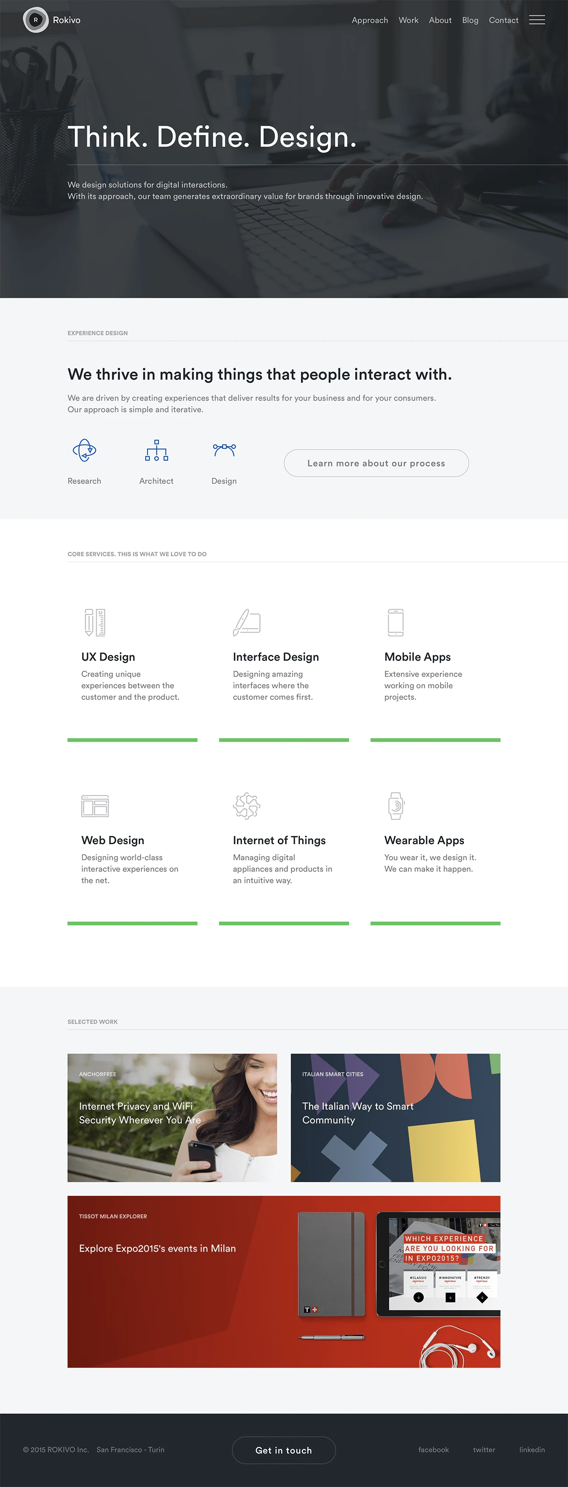
Task: Open the Blog nav item
Action: pos(470,20)
